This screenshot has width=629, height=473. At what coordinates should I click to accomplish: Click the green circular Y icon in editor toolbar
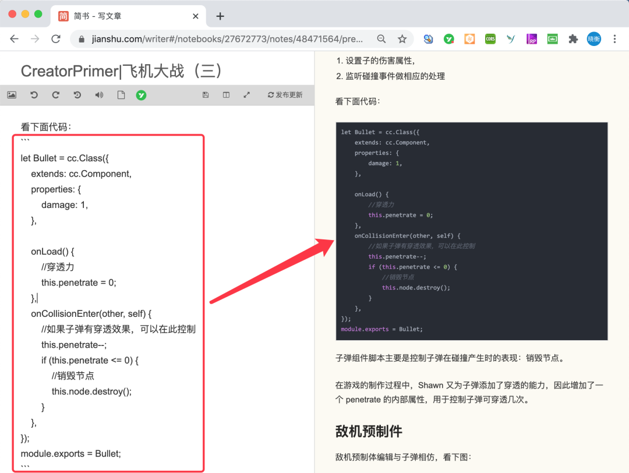coord(141,95)
